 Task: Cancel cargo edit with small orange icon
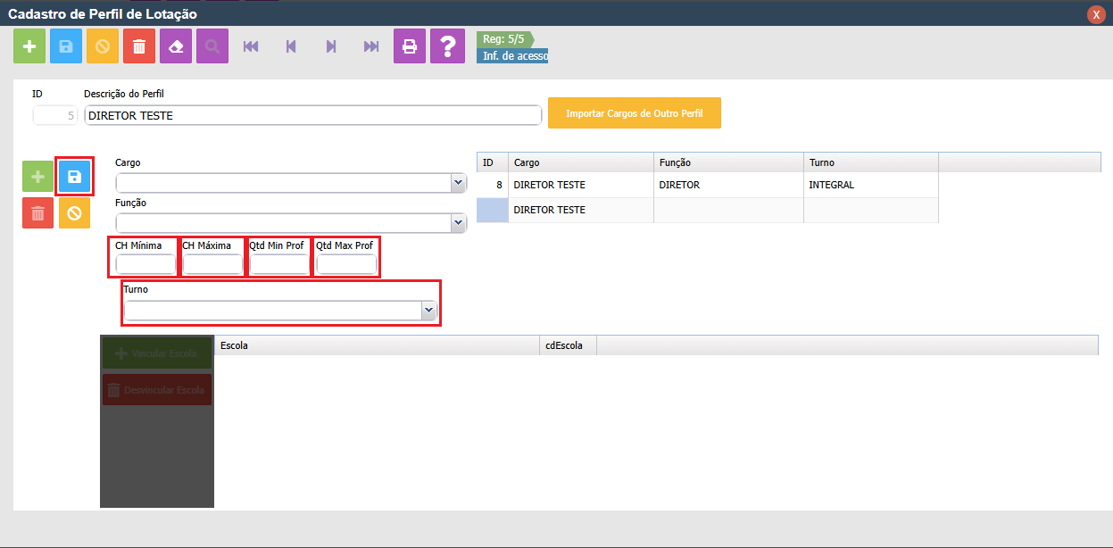pos(75,213)
